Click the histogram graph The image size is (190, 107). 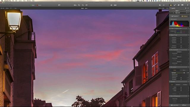(x=179, y=24)
